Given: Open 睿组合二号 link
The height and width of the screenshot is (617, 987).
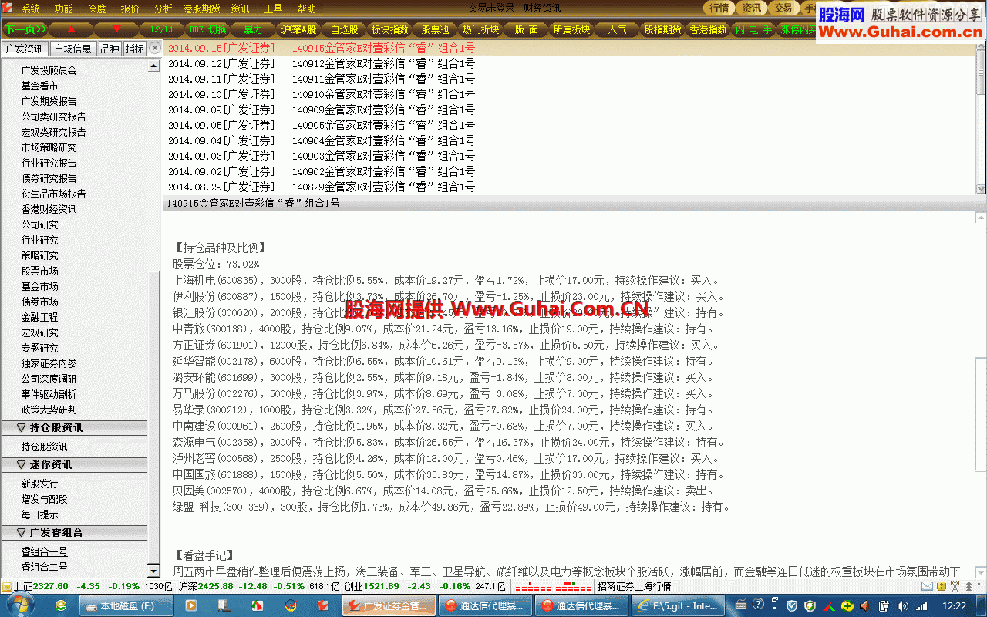Looking at the screenshot, I should click(44, 567).
